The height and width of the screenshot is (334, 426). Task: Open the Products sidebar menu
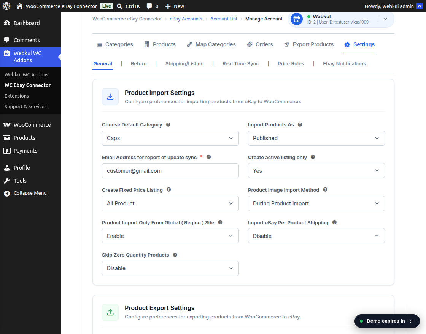(x=24, y=138)
